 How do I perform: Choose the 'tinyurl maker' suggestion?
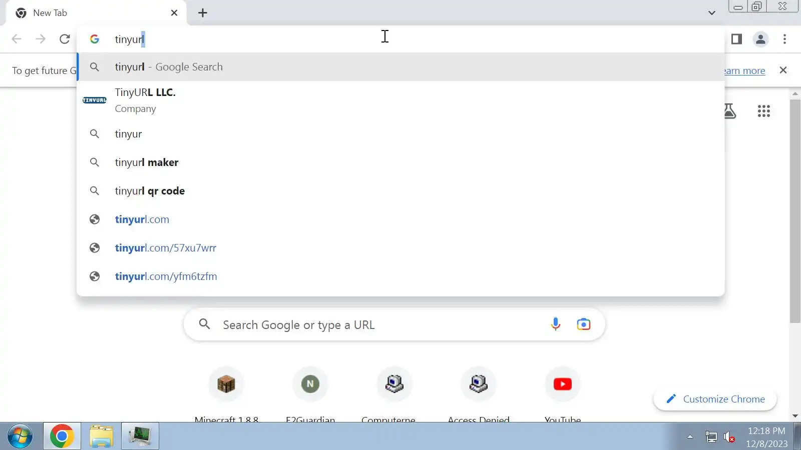click(x=400, y=162)
